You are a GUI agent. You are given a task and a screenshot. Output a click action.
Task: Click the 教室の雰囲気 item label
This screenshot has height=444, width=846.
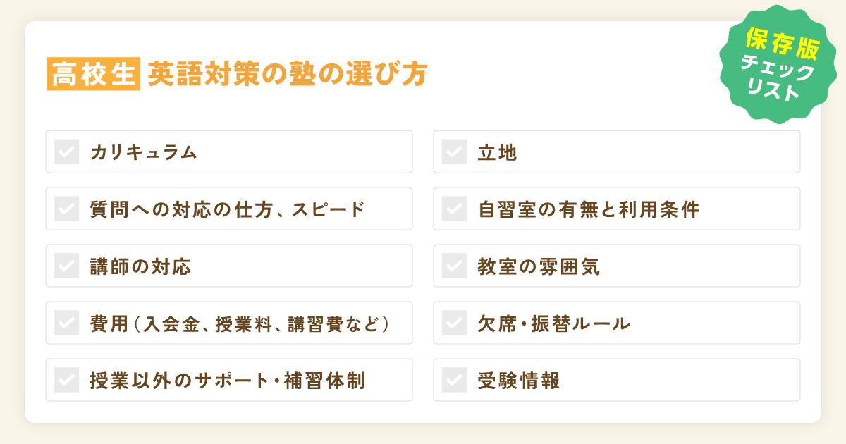(539, 266)
